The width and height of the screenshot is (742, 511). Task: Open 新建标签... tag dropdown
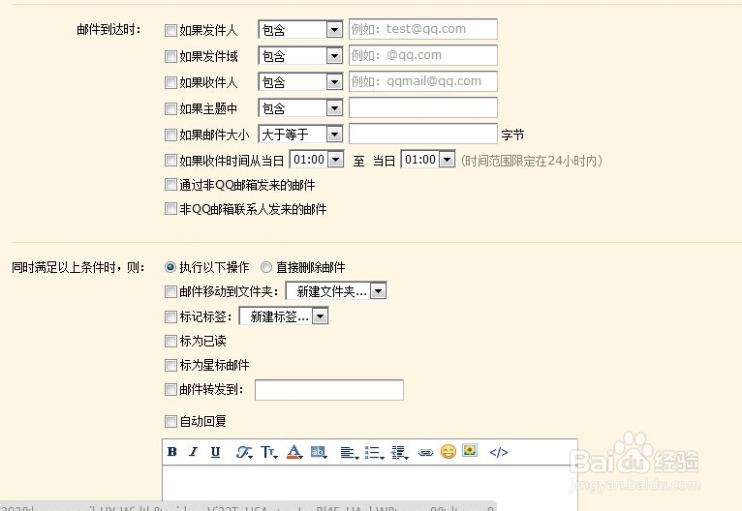[x=284, y=316]
